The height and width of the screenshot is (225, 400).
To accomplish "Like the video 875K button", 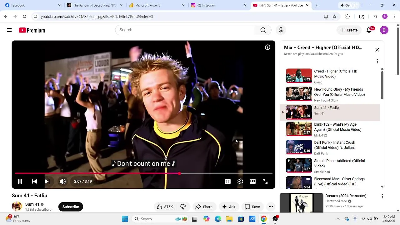I will pyautogui.click(x=165, y=207).
